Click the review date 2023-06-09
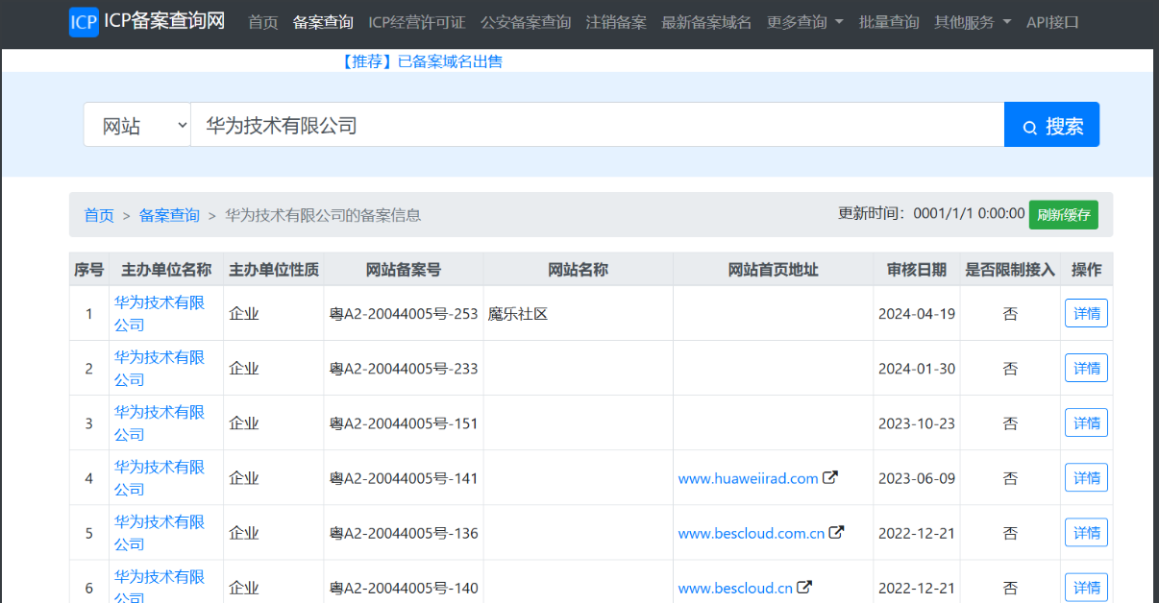Viewport: 1159px width, 603px height. (917, 478)
